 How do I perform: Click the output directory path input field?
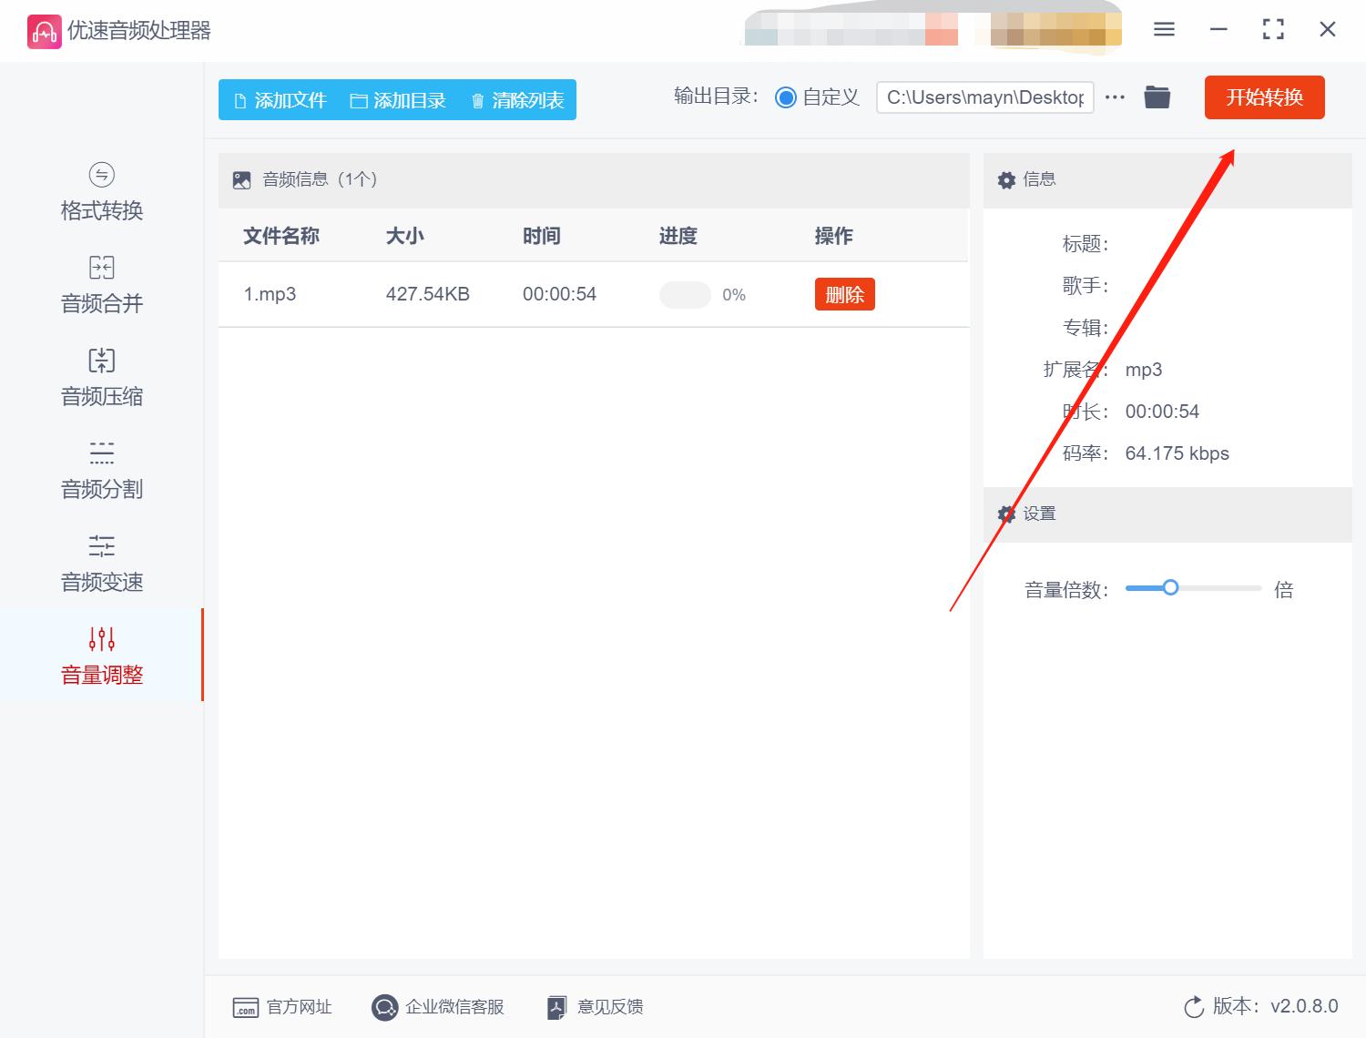[x=984, y=97]
